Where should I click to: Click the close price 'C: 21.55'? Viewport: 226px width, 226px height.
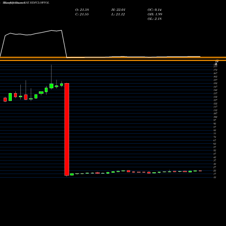[x=82, y=14]
